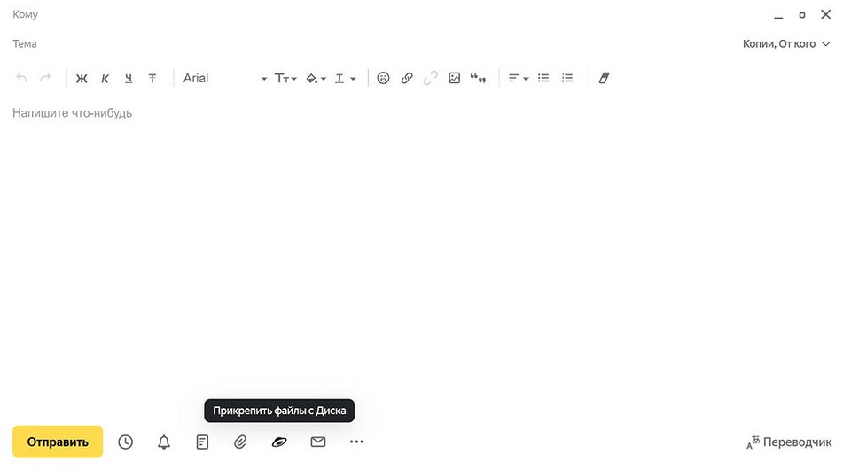Add a hyperlink with the link icon

(x=407, y=78)
